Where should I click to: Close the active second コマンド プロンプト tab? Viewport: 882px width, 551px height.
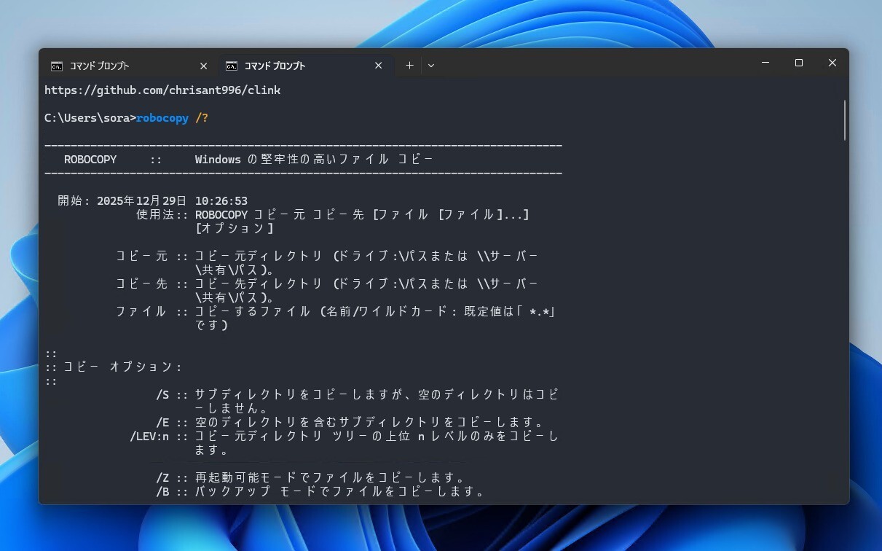(x=379, y=66)
